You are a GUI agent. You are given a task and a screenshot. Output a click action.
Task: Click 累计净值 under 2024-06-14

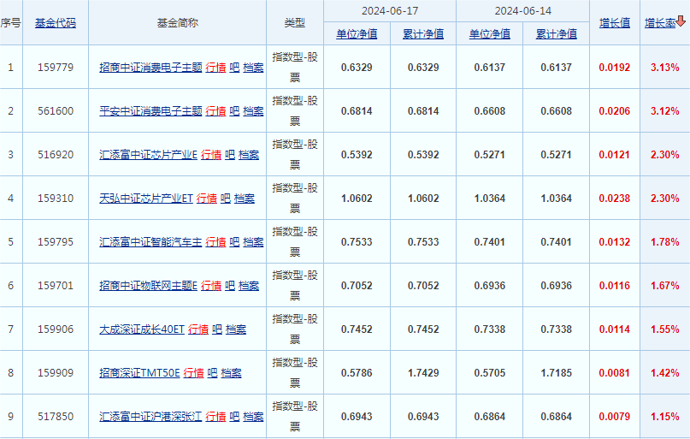click(557, 34)
